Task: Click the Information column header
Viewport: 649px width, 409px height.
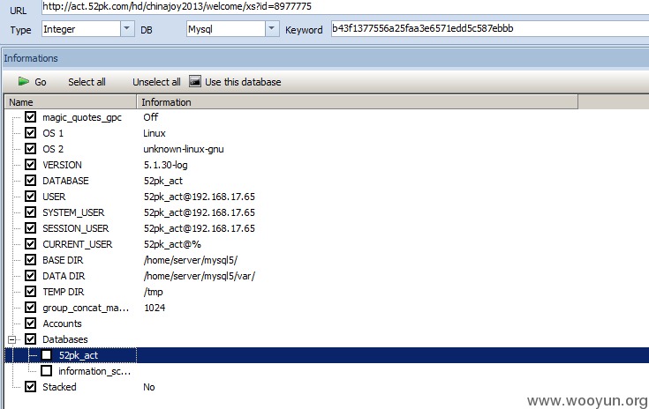Action: click(x=358, y=102)
